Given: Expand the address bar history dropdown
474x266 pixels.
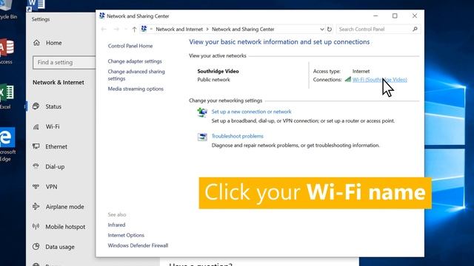Looking at the screenshot, I should (322, 30).
